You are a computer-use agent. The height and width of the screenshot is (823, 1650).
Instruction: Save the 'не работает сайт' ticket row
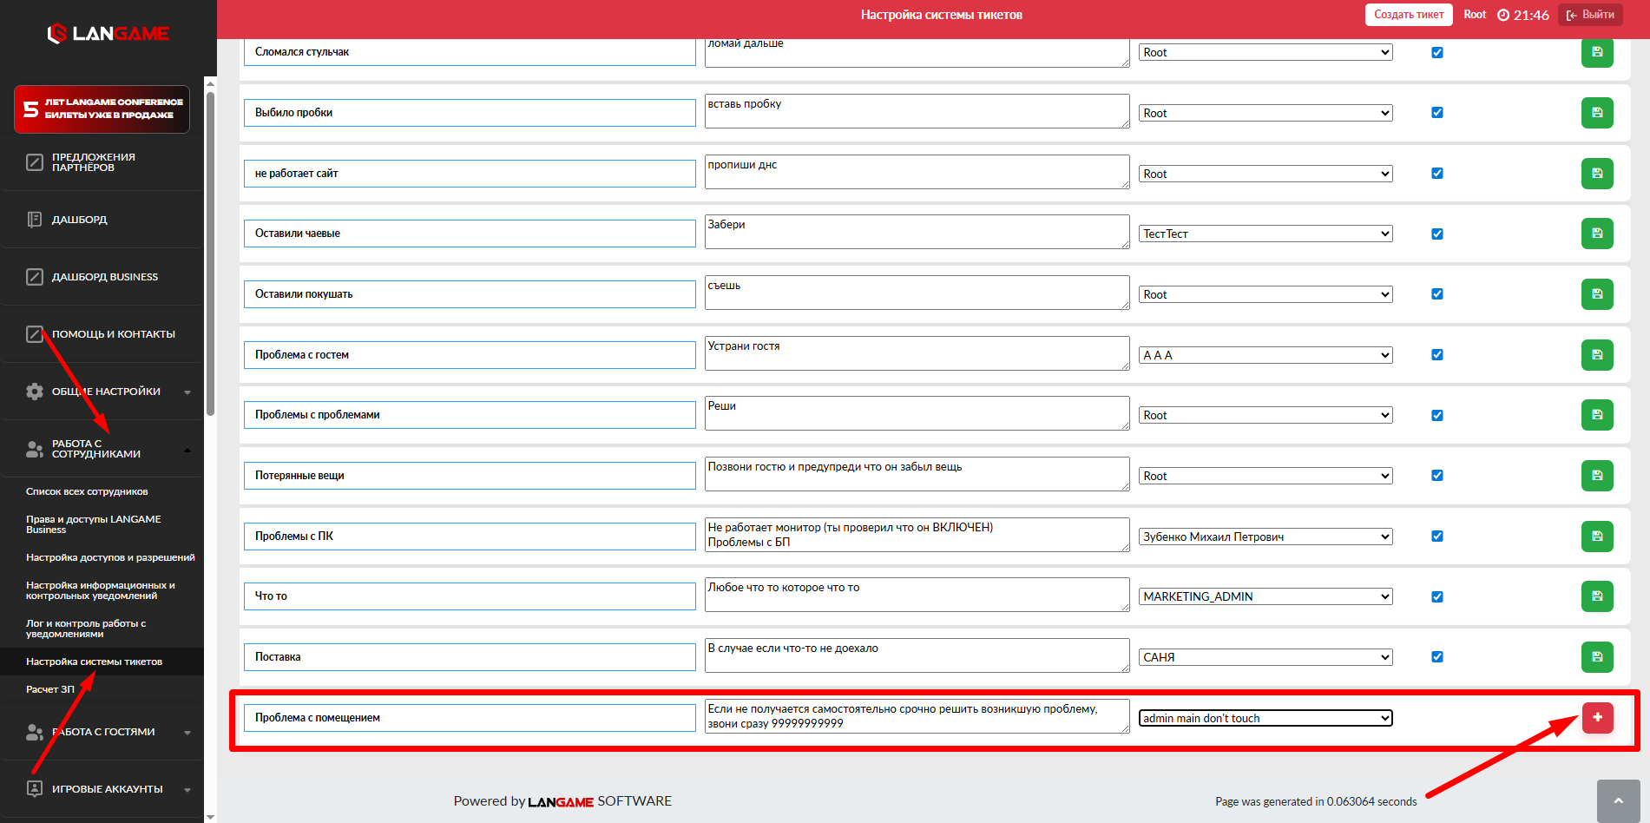pos(1597,174)
